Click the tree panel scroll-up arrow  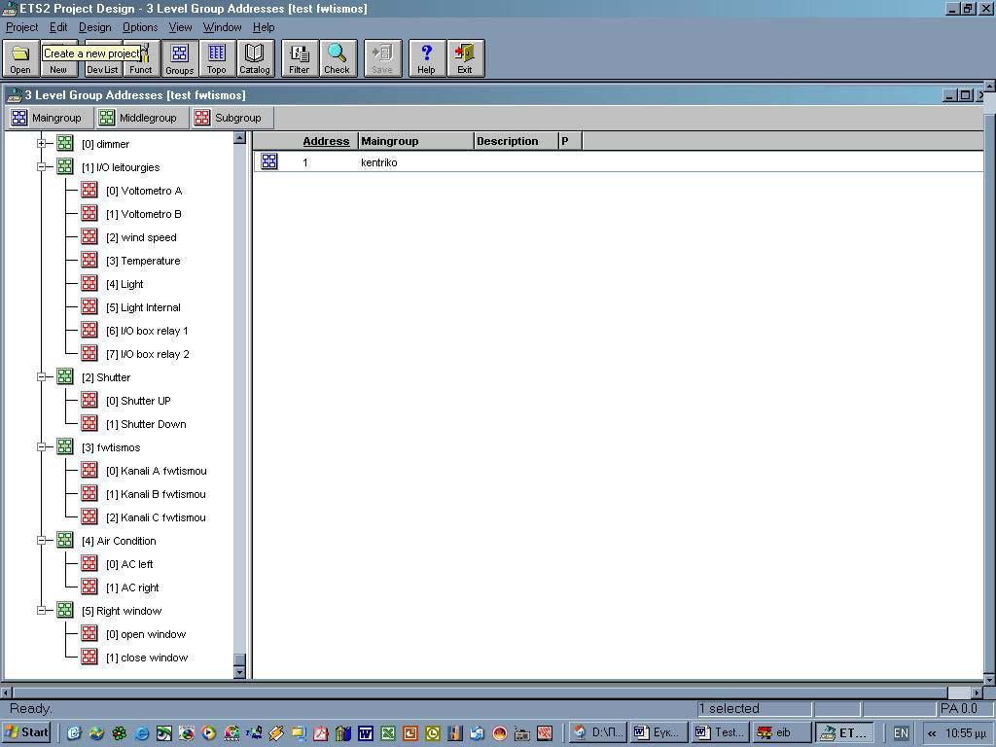239,138
